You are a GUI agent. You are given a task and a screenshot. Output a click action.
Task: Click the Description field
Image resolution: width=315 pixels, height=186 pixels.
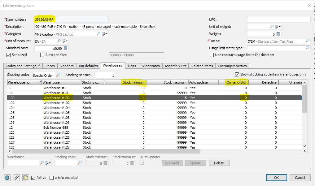(x=95, y=27)
